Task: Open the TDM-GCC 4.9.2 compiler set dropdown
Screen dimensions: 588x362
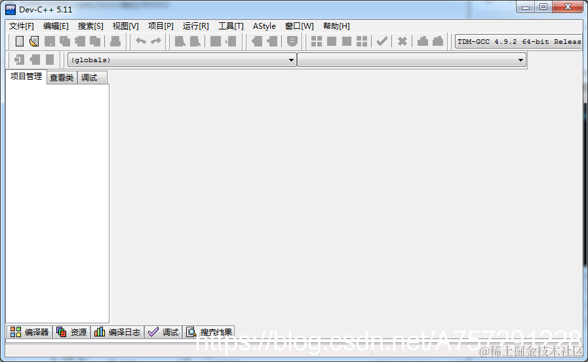Action: point(519,41)
